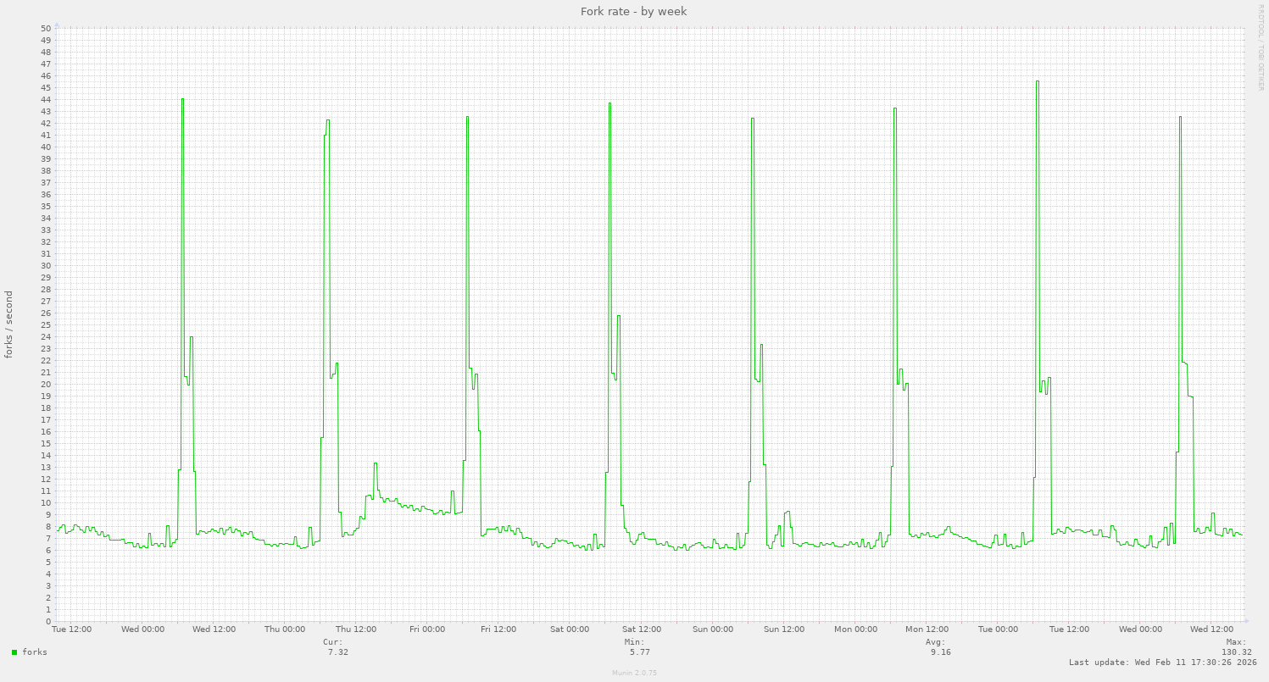The image size is (1269, 682).
Task: Click the vertical RRDTOOL / TOBI OETIKER text
Action: tap(1261, 47)
